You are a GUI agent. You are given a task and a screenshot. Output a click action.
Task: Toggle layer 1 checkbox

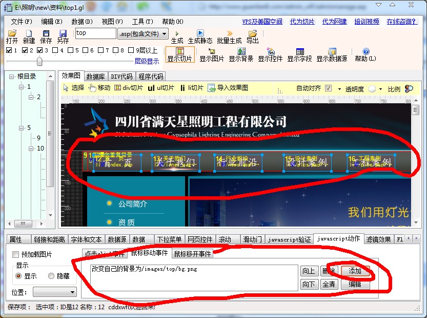[x=9, y=50]
